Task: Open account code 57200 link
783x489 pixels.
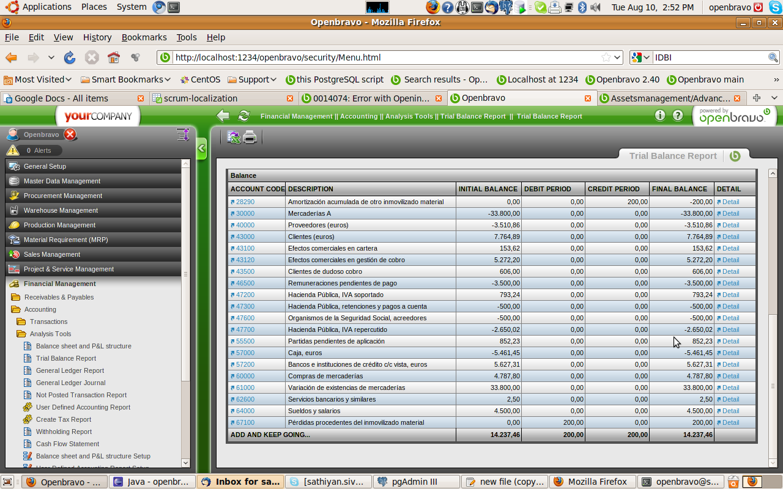Action: pyautogui.click(x=245, y=364)
